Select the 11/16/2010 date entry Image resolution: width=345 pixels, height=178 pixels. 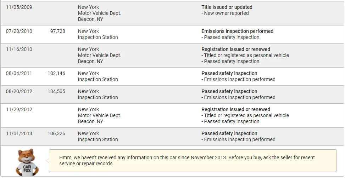point(19,49)
